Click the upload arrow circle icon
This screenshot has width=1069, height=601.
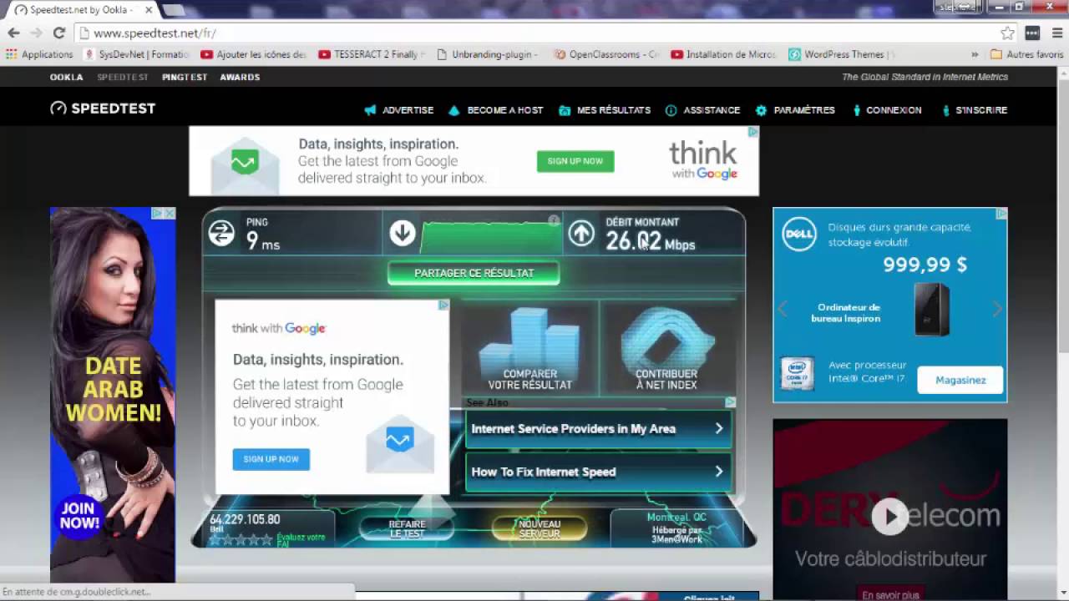coord(581,233)
